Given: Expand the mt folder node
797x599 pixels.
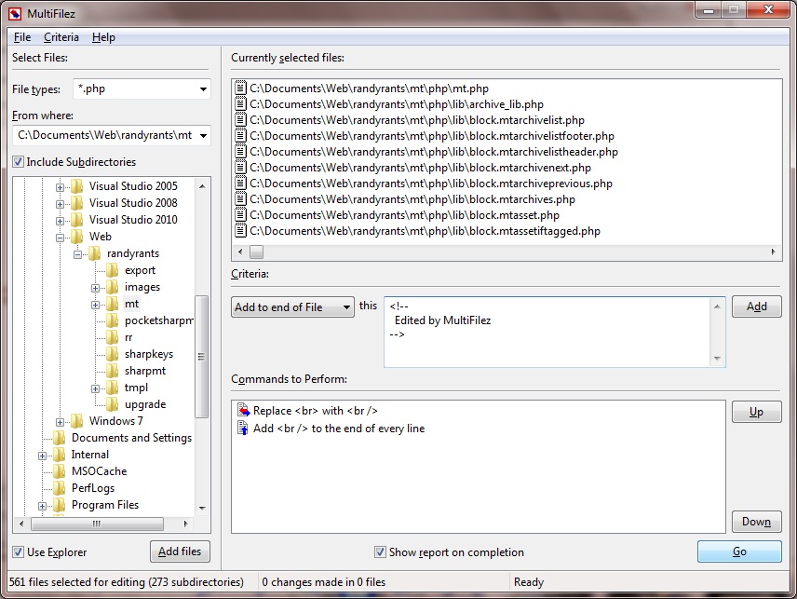Looking at the screenshot, I should click(95, 306).
